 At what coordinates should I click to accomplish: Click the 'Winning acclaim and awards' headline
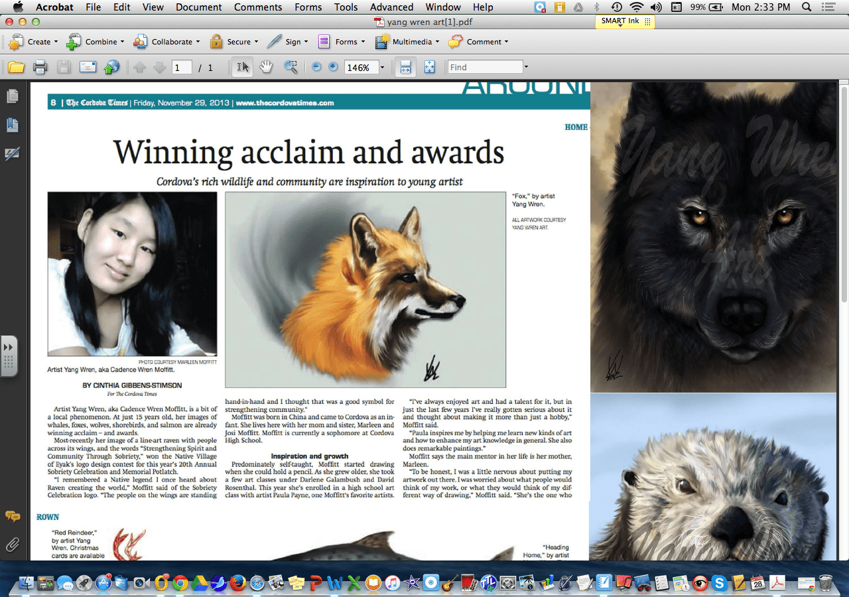[x=309, y=152]
